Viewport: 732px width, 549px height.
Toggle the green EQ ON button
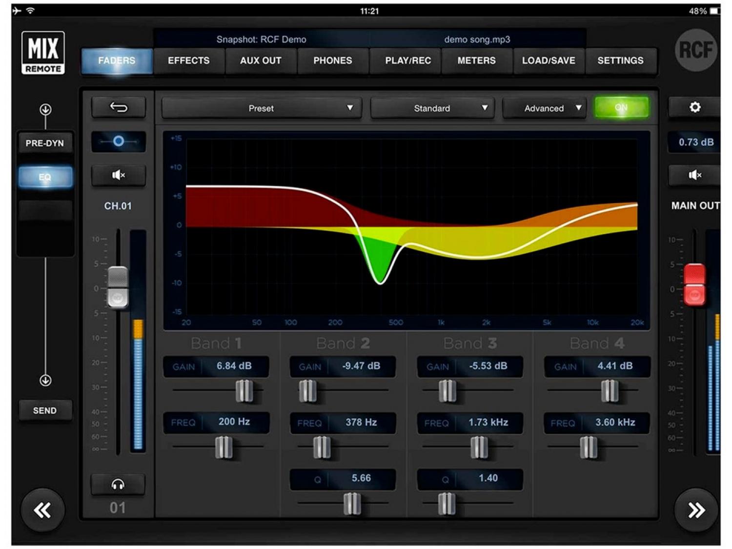621,107
